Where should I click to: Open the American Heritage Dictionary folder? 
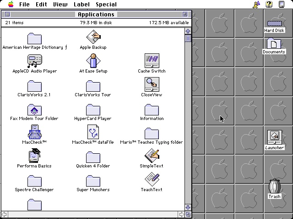coord(34,38)
